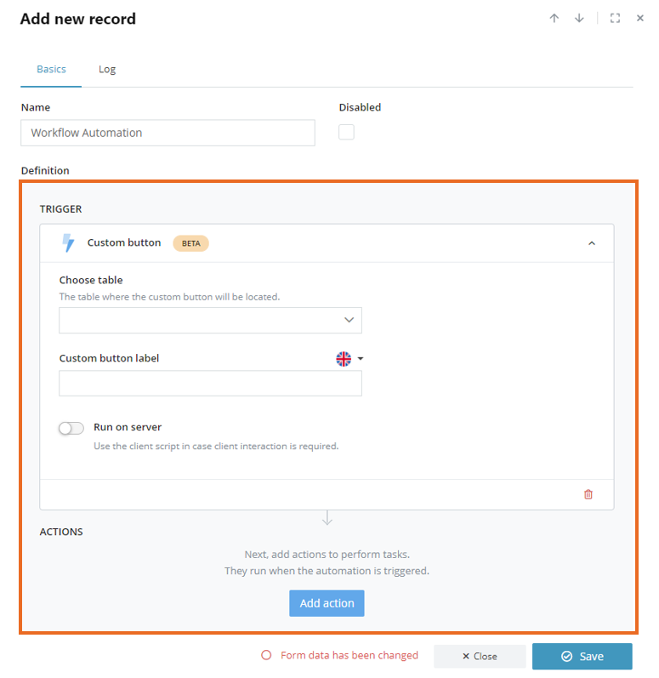
Task: Click the Add action button
Action: pos(327,603)
